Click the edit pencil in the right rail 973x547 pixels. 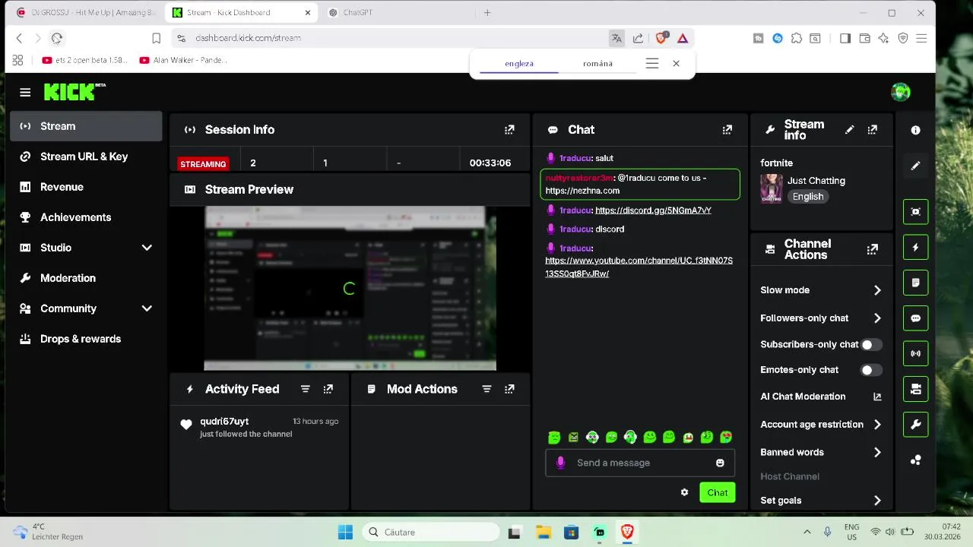pyautogui.click(x=915, y=166)
